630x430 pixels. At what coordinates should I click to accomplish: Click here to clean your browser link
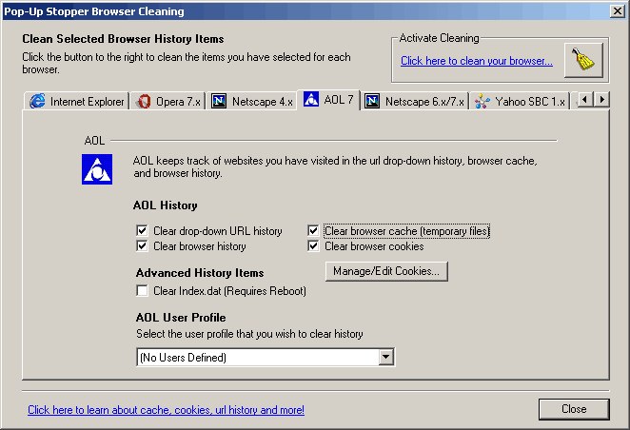[x=477, y=61]
